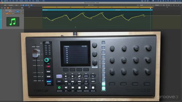This screenshot has width=182, height=102.
Task: Click the waveform zoom icon near Drag menu
Action: tap(164, 5)
